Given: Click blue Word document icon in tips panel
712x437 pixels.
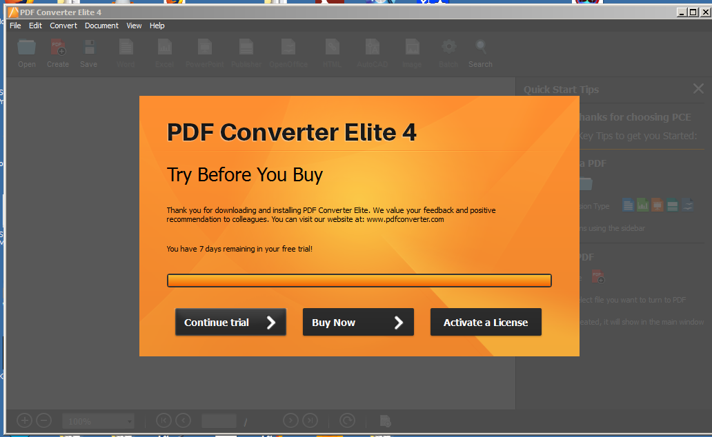Looking at the screenshot, I should point(628,205).
